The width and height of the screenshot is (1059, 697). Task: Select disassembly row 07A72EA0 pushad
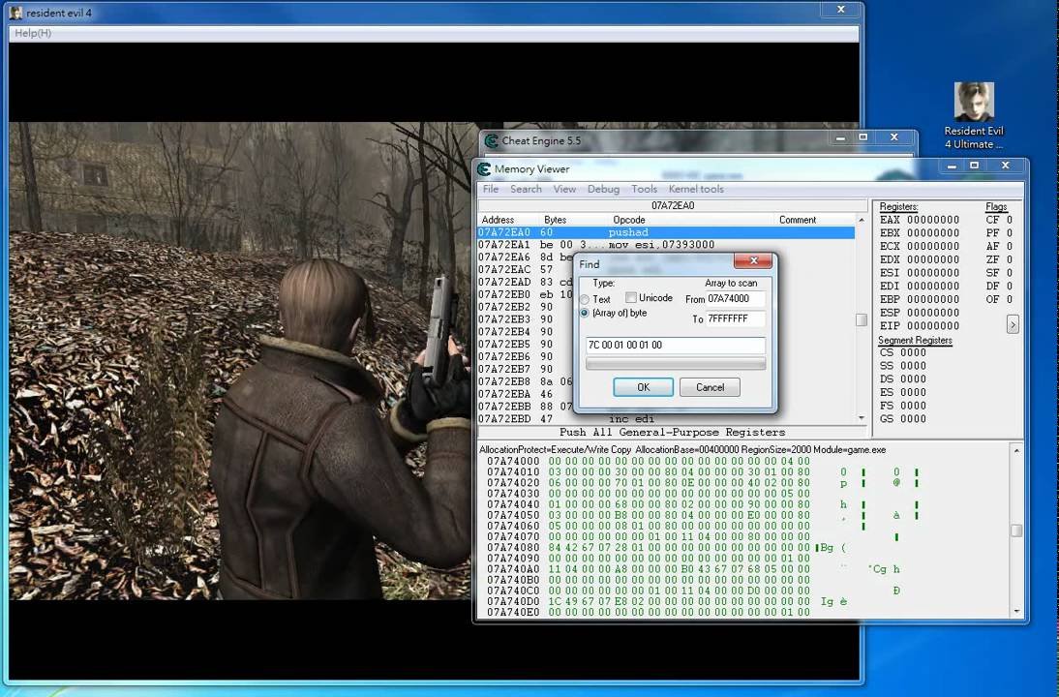point(666,232)
